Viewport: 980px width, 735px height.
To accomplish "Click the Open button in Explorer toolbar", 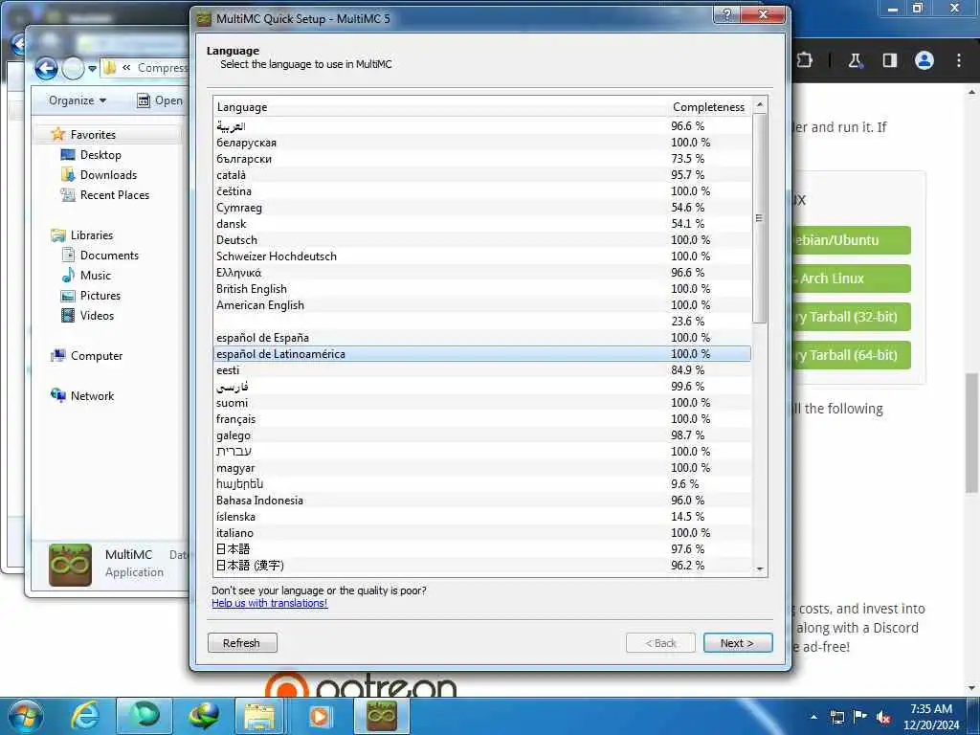I will point(160,100).
